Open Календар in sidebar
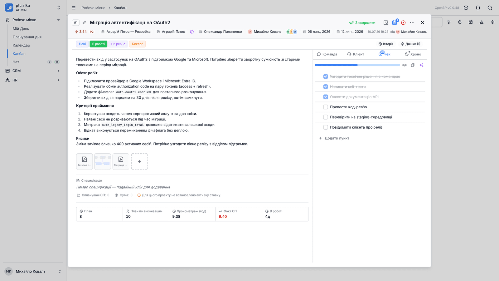 click(x=22, y=45)
